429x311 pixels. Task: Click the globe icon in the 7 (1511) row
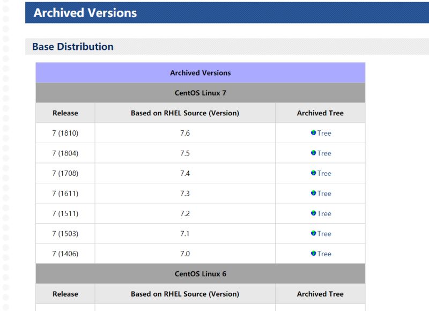click(x=314, y=213)
